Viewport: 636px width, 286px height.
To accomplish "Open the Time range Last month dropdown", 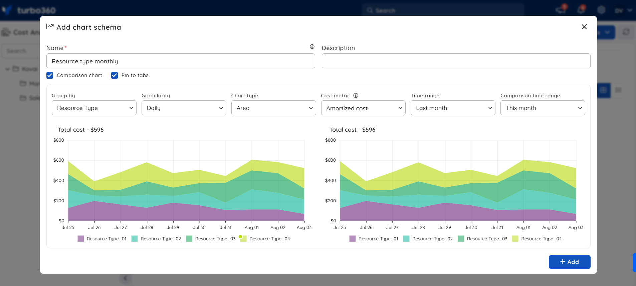I will click(453, 108).
